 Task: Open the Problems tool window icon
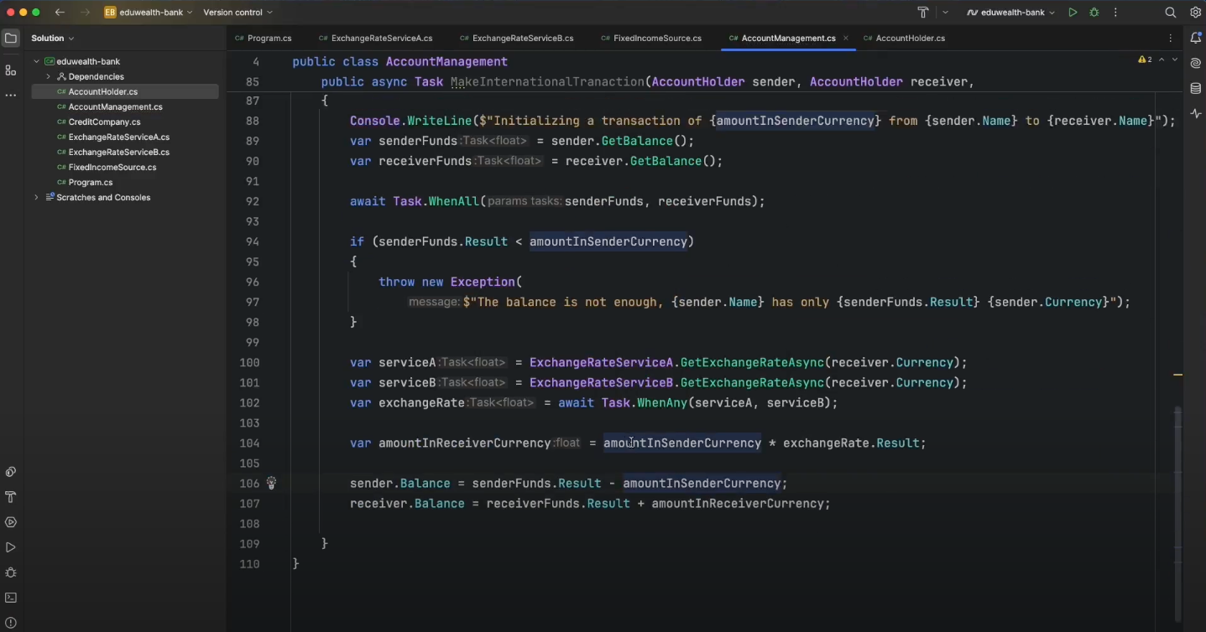click(11, 623)
